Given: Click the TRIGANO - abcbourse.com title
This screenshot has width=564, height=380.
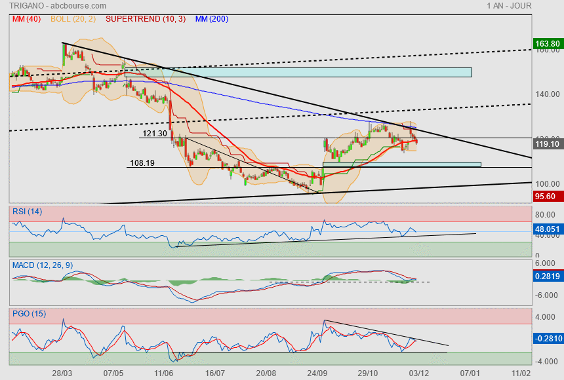Looking at the screenshot, I should (58, 6).
